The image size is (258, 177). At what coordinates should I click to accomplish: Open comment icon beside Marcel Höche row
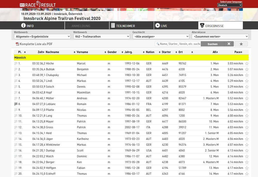[16, 63]
